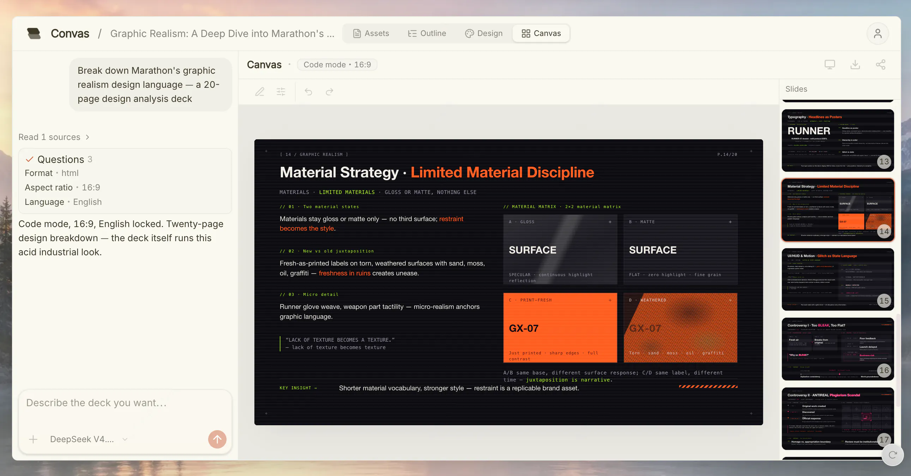The height and width of the screenshot is (476, 911).
Task: Click the plus attachment icon in prompt box
Action: (x=33, y=439)
